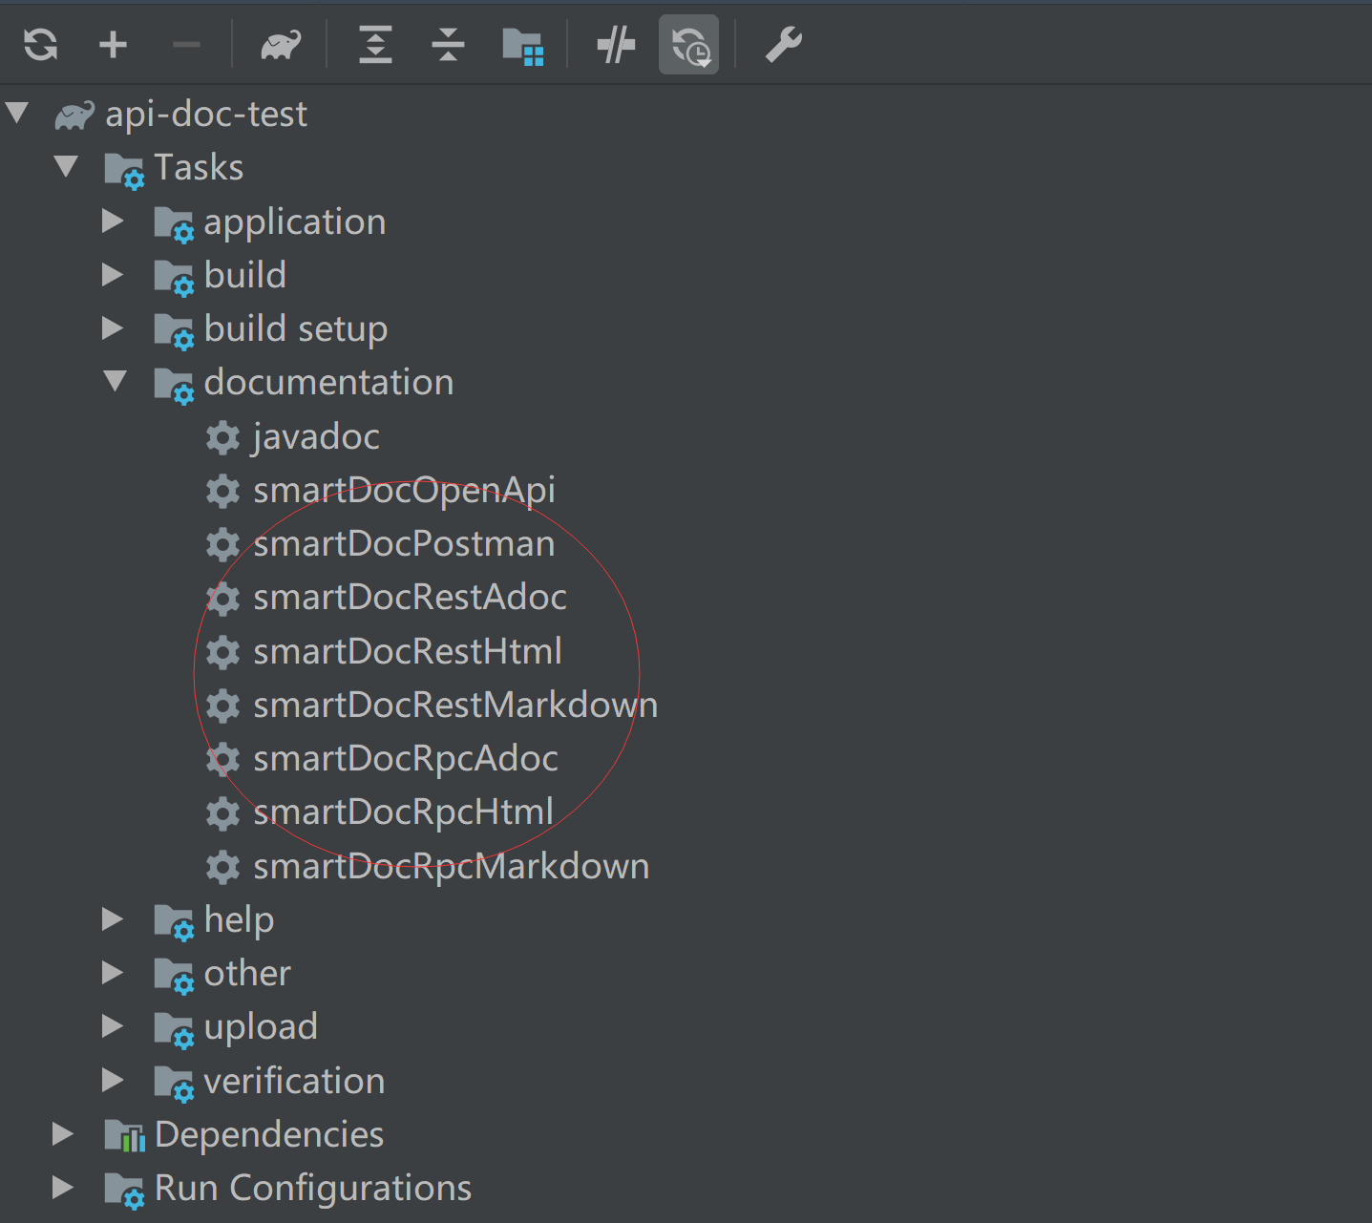
Task: Select the Dependencies label
Action: point(269,1136)
